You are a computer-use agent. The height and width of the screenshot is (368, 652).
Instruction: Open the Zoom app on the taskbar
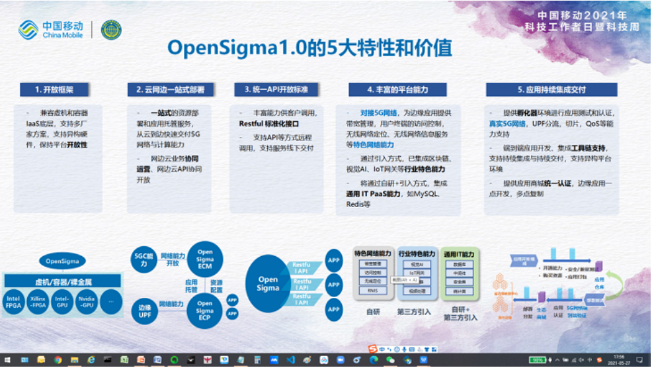341,360
